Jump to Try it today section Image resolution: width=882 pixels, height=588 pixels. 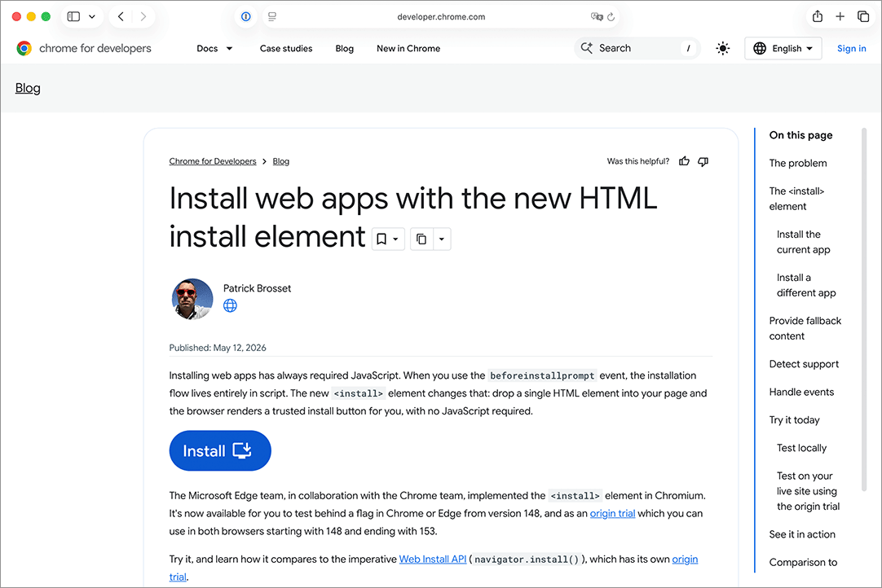click(794, 420)
